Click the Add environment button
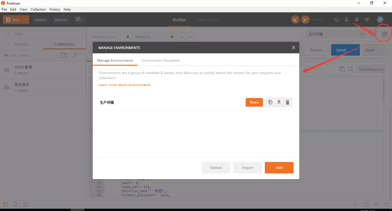 279,168
